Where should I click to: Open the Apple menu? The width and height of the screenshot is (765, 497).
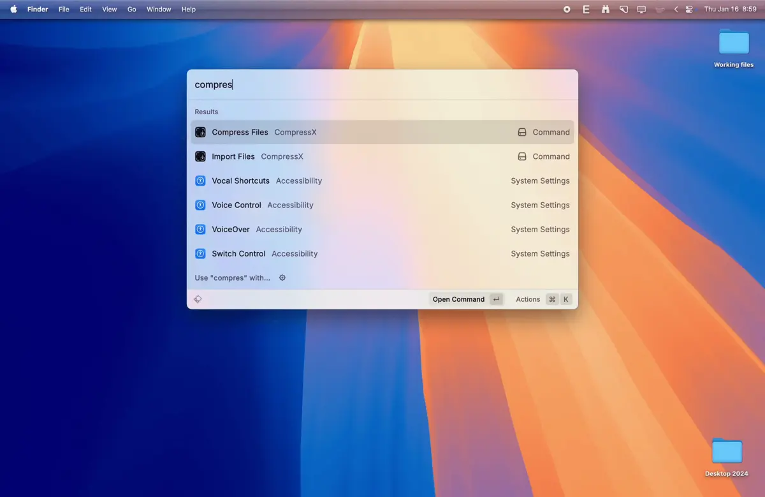(x=13, y=10)
